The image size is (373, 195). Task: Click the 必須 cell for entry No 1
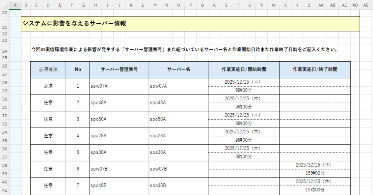pyautogui.click(x=48, y=86)
